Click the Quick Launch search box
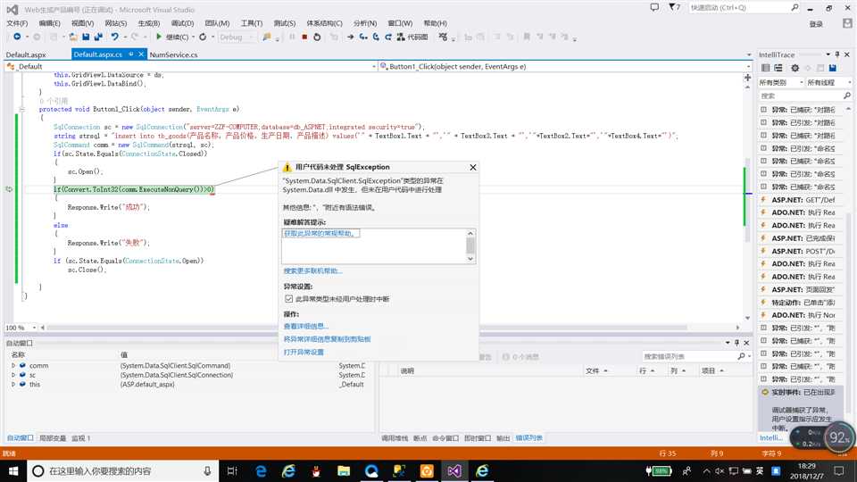 [x=744, y=8]
